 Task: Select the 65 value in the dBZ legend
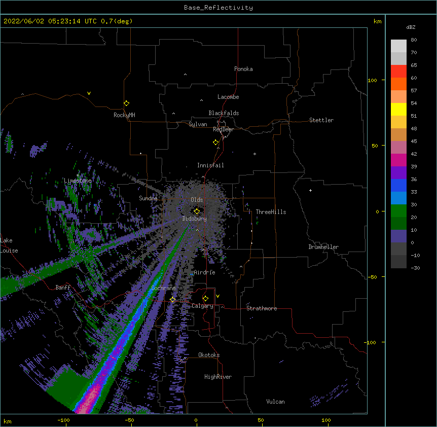pyautogui.click(x=414, y=65)
